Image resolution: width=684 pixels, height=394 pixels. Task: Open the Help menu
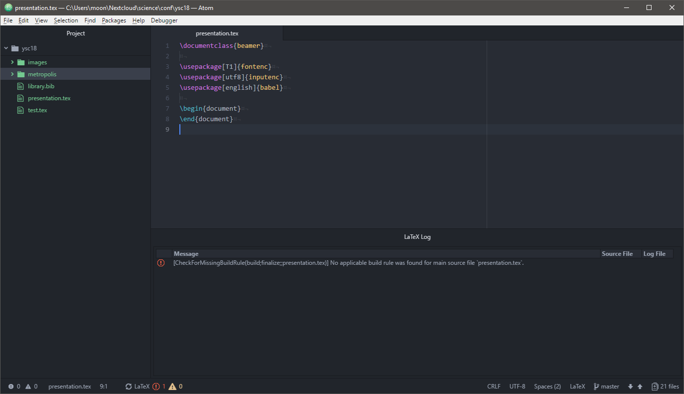[138, 20]
